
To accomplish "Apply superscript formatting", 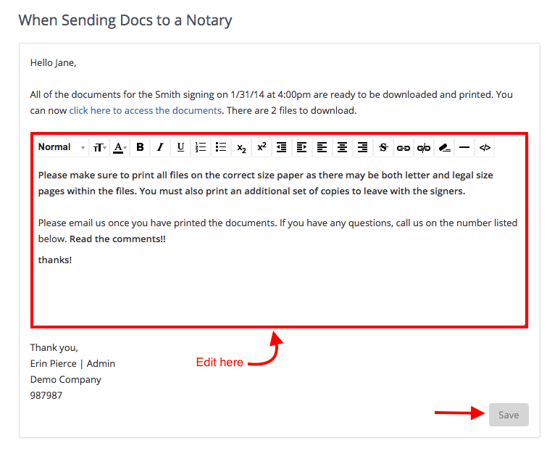I will (262, 147).
